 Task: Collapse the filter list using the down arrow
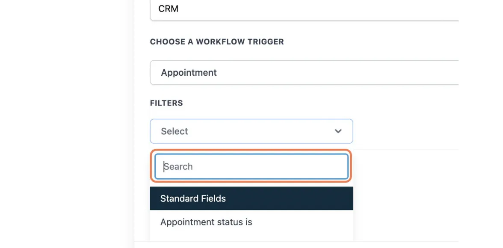pos(338,131)
